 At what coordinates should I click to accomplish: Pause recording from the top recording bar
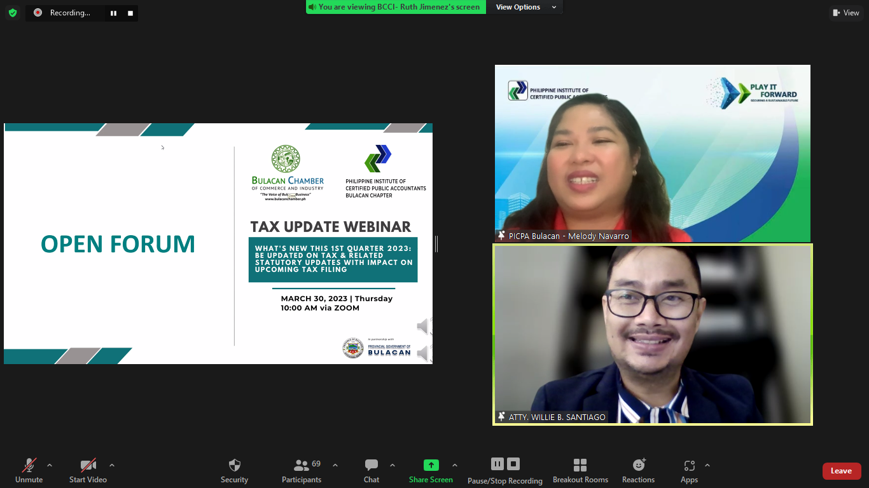coord(113,13)
